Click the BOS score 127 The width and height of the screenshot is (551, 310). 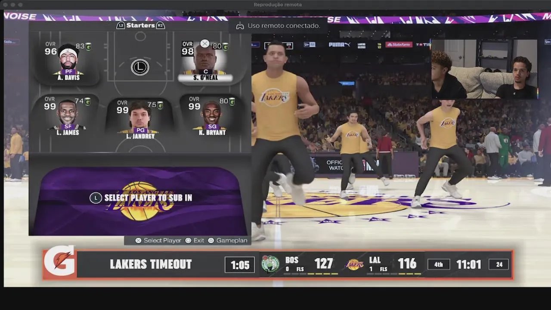coord(324,263)
